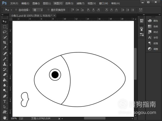Open the 图像(I) menu
The width and height of the screenshot is (162, 121).
pyautogui.click(x=36, y=3)
